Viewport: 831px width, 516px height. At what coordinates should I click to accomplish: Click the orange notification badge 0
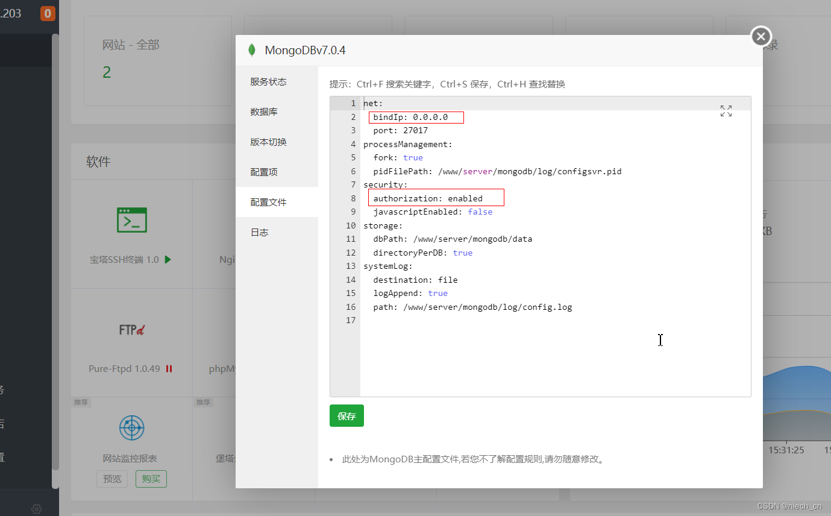[x=48, y=13]
